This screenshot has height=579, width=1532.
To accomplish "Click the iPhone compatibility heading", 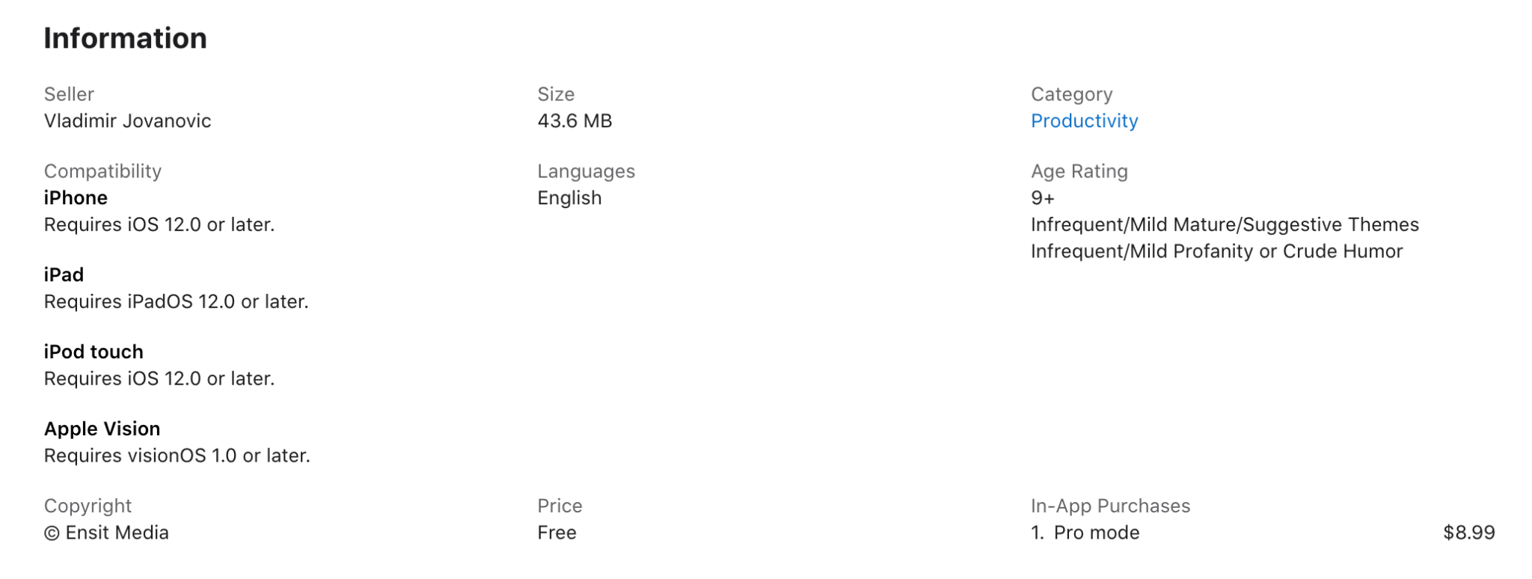I will point(76,198).
